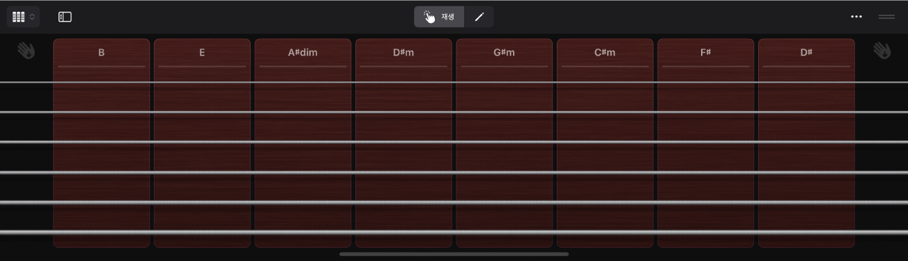Select the D#m chord strip
Image resolution: width=908 pixels, height=261 pixels.
(x=403, y=143)
